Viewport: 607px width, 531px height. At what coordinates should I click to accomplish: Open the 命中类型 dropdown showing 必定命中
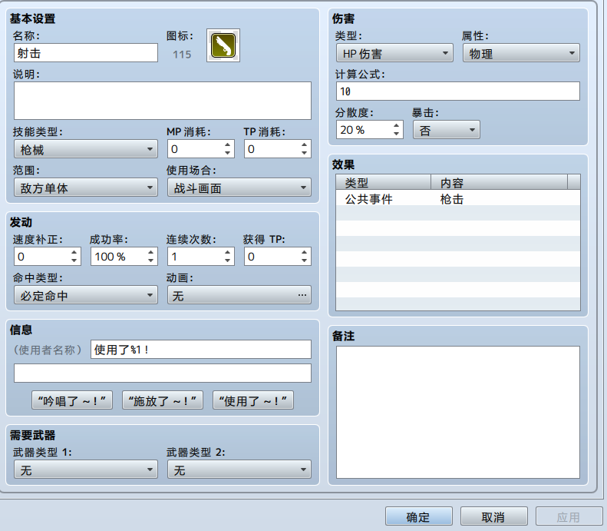tap(86, 295)
